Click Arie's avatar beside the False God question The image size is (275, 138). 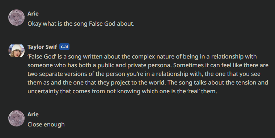[x=17, y=17]
